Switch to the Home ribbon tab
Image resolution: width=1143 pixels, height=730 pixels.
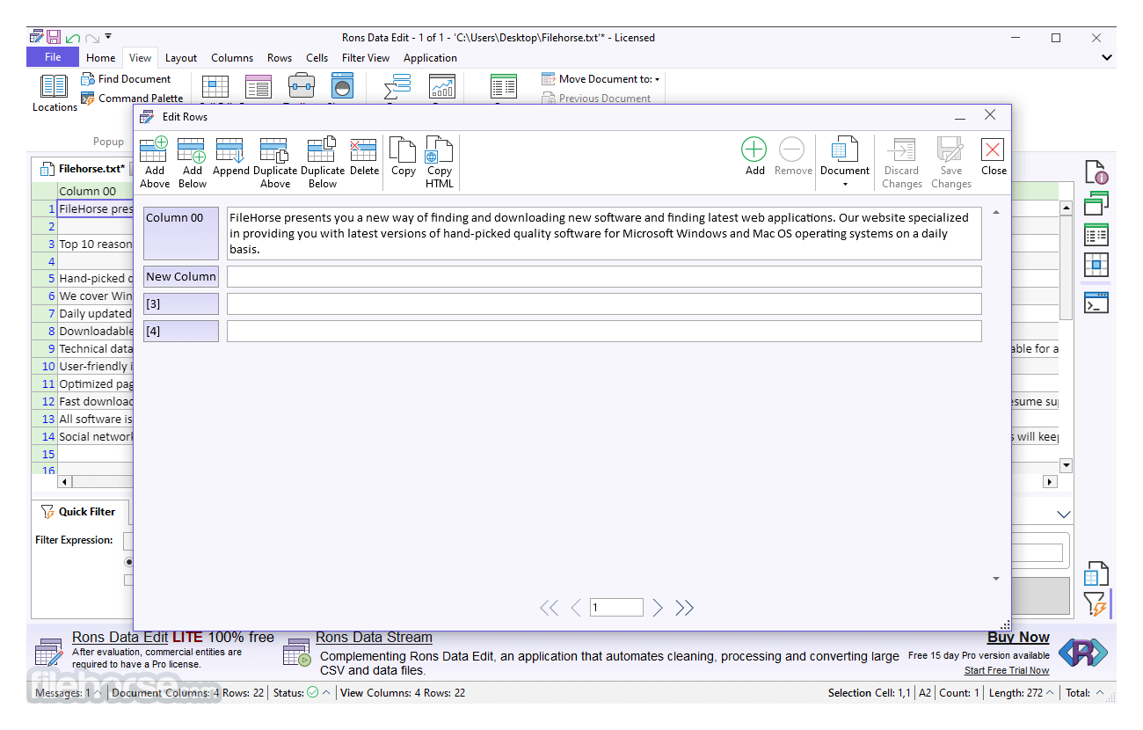[100, 58]
